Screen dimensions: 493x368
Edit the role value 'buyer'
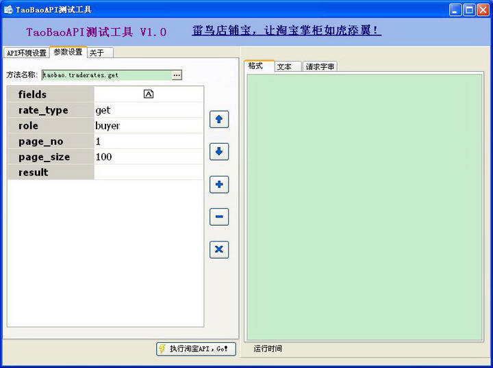[149, 126]
